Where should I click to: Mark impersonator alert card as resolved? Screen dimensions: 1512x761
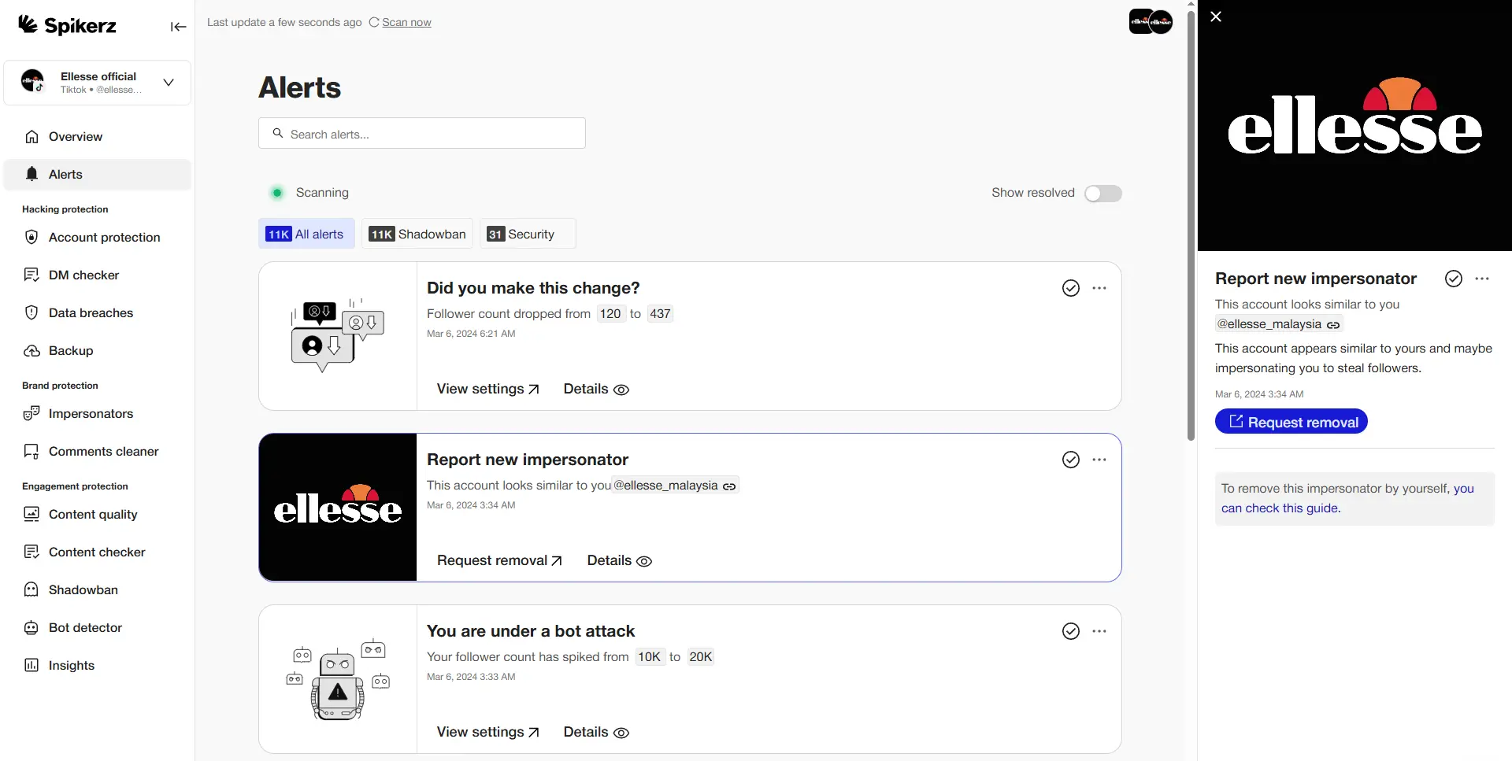(x=1071, y=460)
